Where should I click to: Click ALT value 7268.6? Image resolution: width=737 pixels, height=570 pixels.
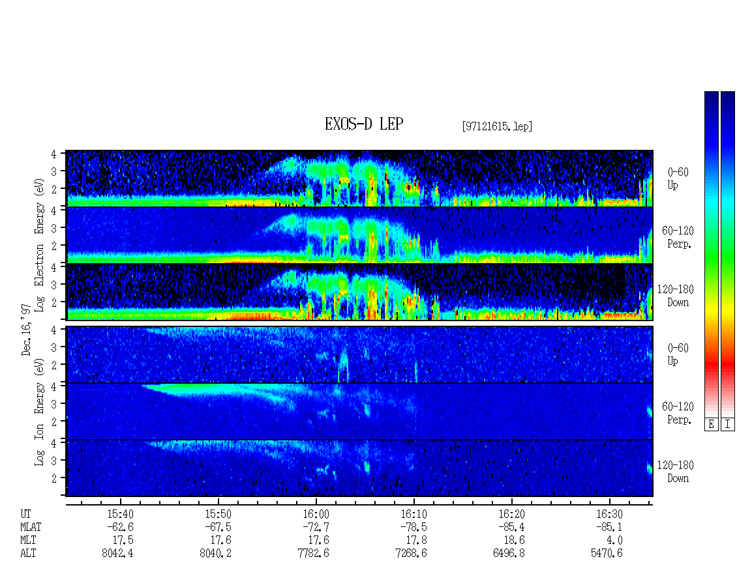coord(411,554)
